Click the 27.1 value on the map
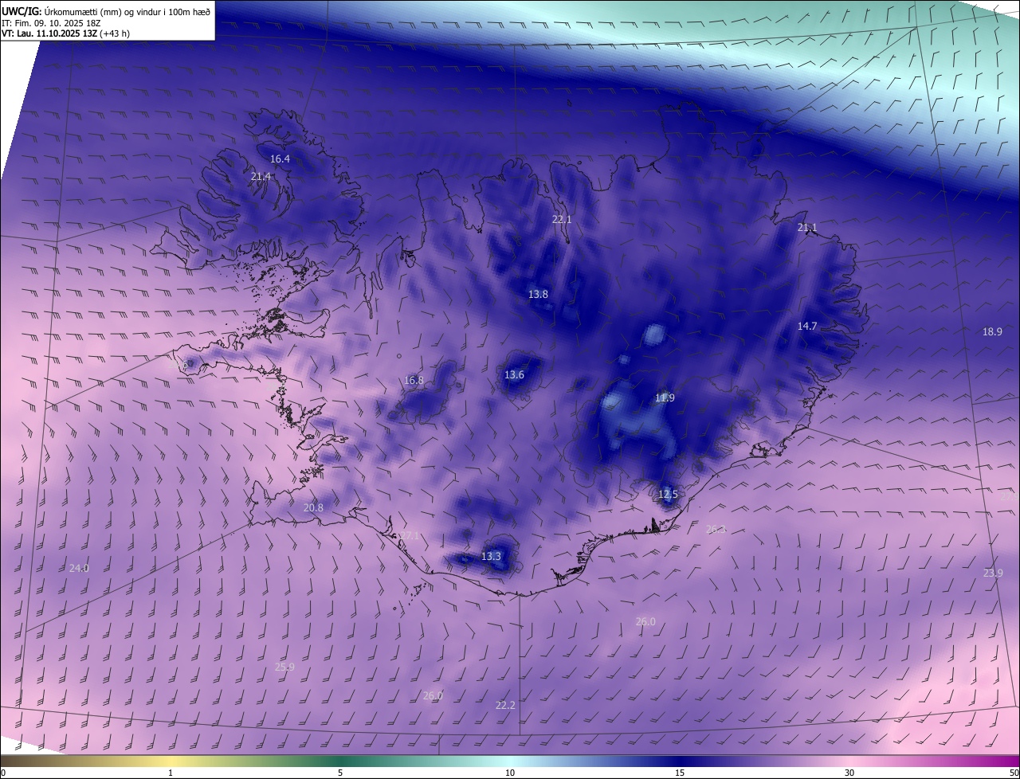 [x=409, y=537]
